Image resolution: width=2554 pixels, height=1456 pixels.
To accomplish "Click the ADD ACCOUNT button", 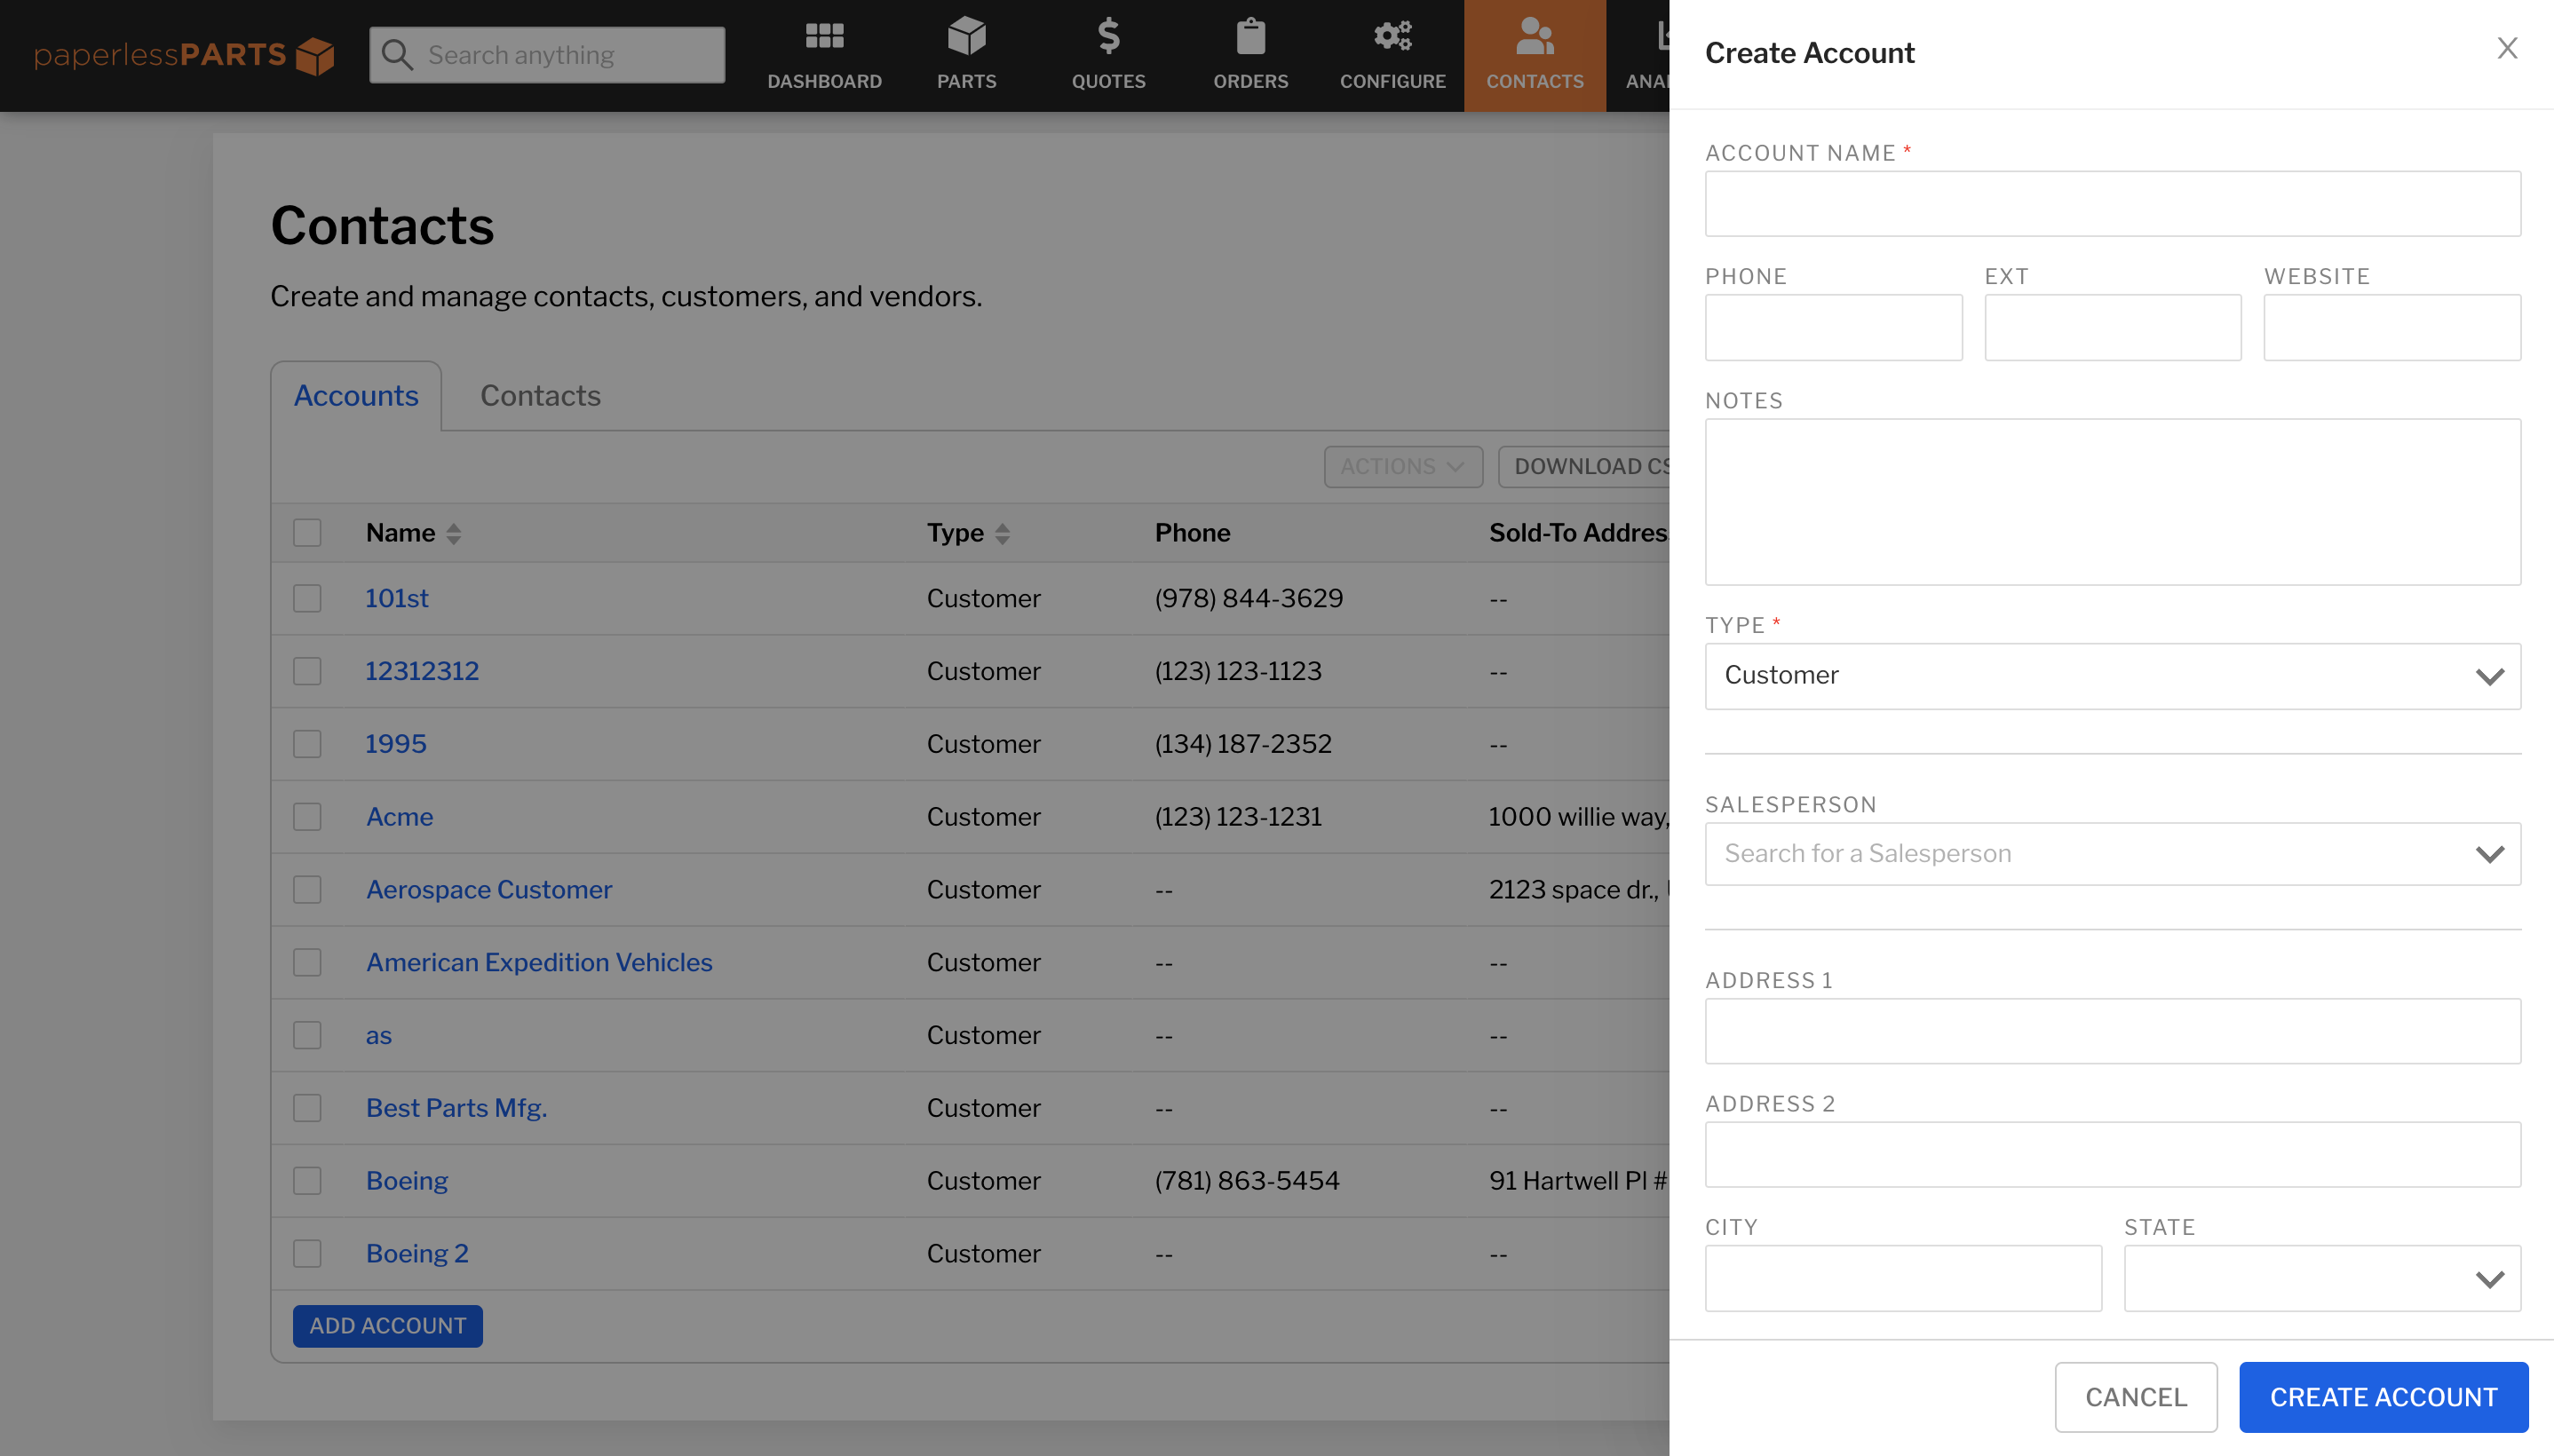I will tap(387, 1325).
